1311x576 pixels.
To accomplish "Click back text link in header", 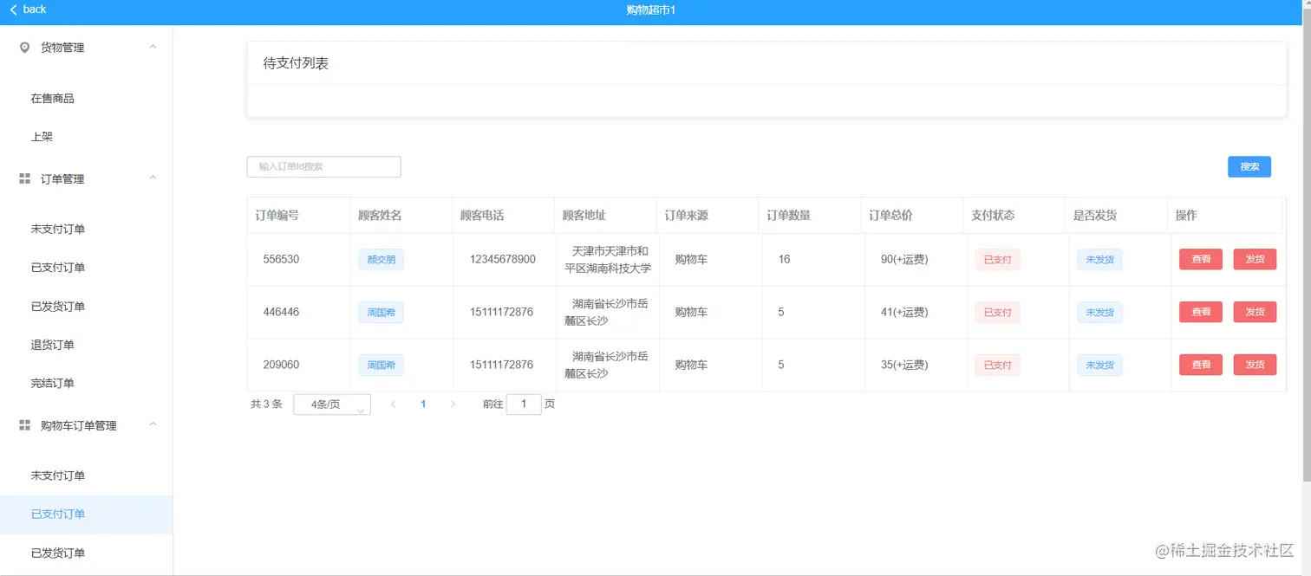I will coord(35,10).
